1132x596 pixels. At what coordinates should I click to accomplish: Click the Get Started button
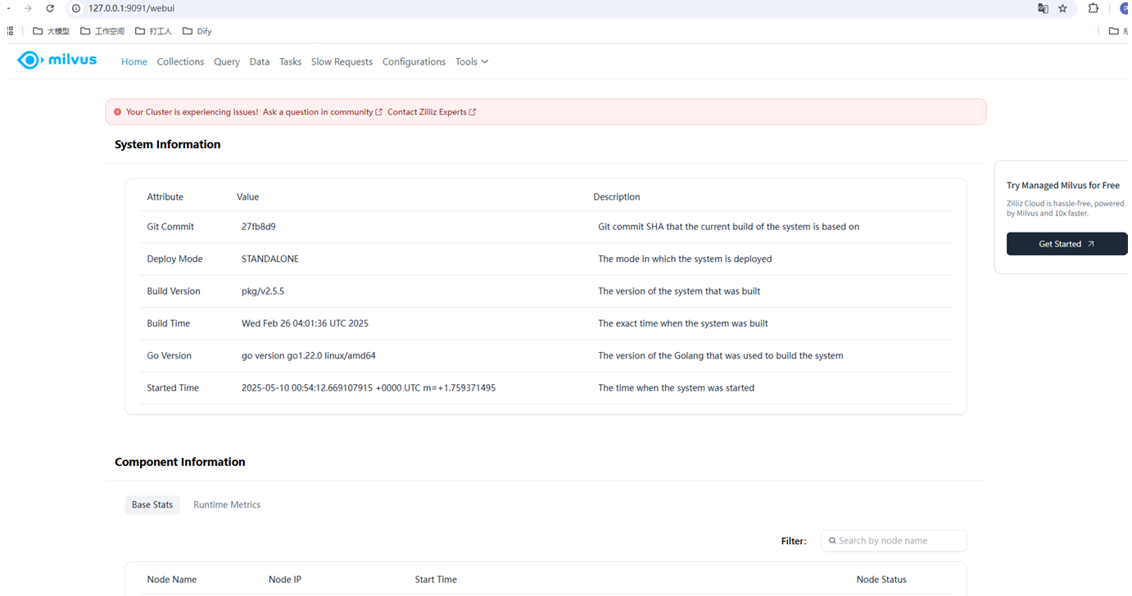(x=1066, y=244)
